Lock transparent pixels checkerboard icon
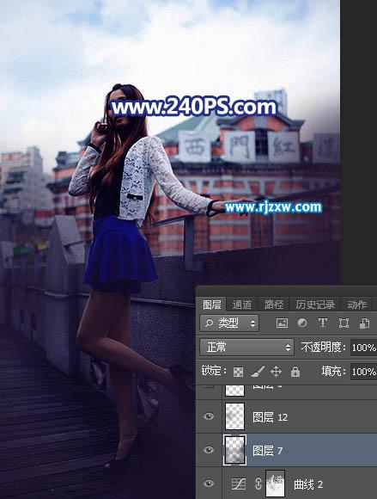 238,372
